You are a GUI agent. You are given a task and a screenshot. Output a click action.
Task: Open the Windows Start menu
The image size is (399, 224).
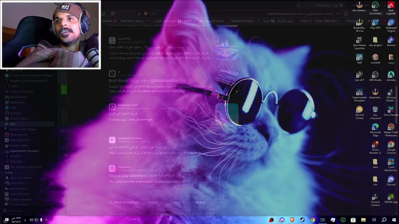click(394, 220)
